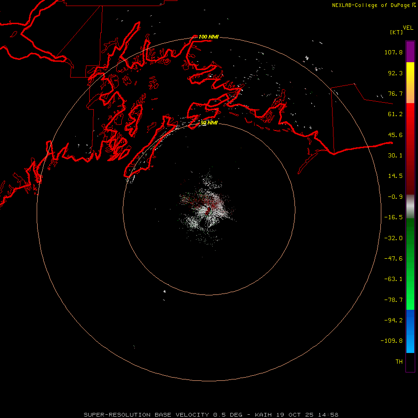Click the -32.0 velocity scale value
418x418 pixels.
pos(393,238)
